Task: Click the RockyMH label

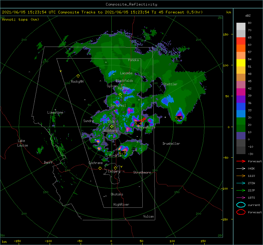Action: click(x=77, y=82)
